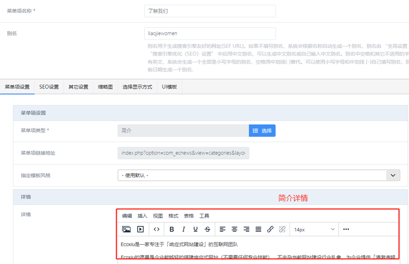Click the blue 选择 button
Screen dimensions: 409x264
click(x=262, y=131)
